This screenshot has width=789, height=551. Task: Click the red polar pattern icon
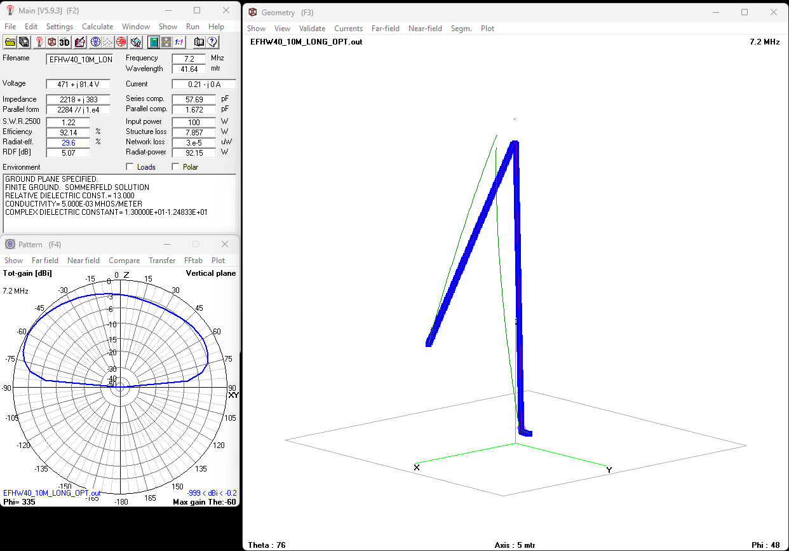coord(121,42)
